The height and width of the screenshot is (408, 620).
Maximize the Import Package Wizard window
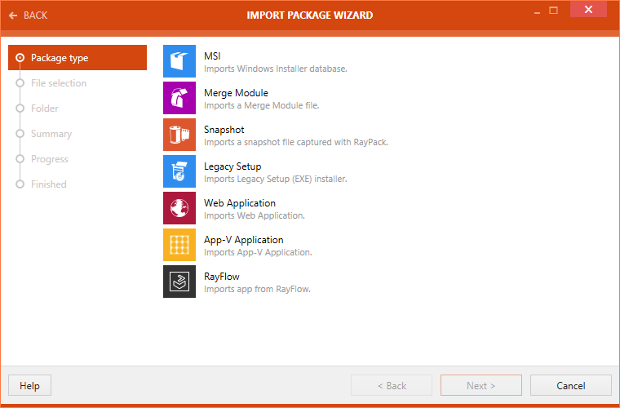(x=553, y=11)
